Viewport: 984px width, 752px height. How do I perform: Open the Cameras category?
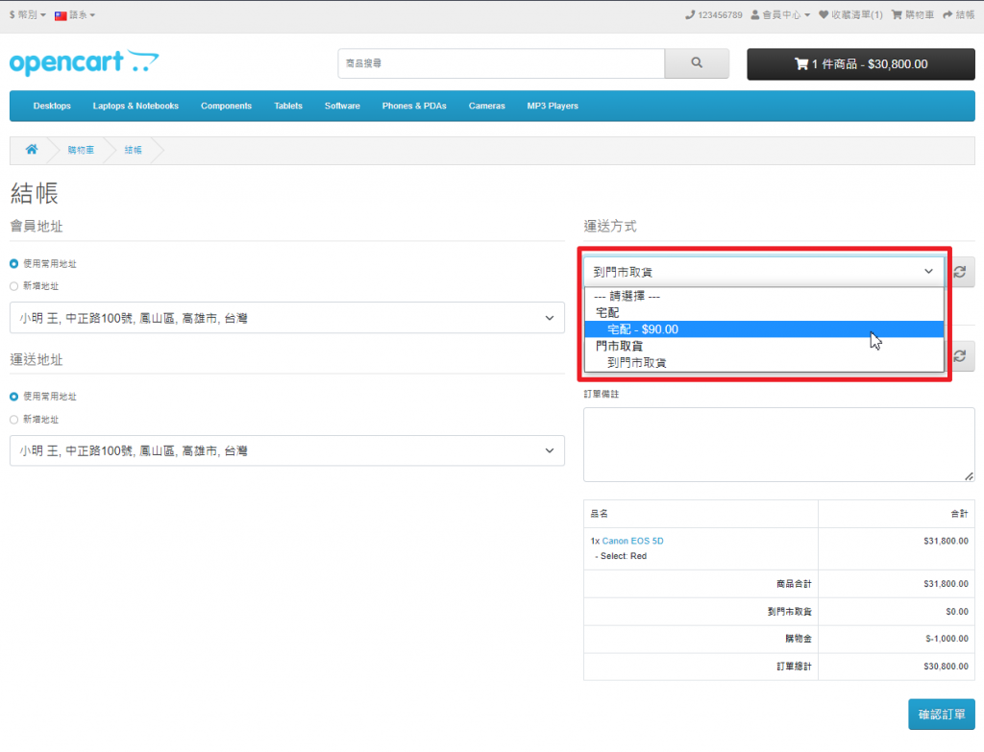tap(486, 106)
